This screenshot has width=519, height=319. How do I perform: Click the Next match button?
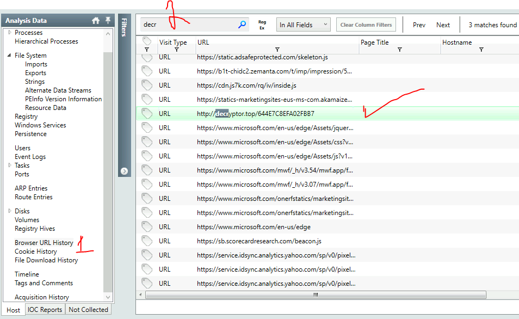click(x=443, y=24)
